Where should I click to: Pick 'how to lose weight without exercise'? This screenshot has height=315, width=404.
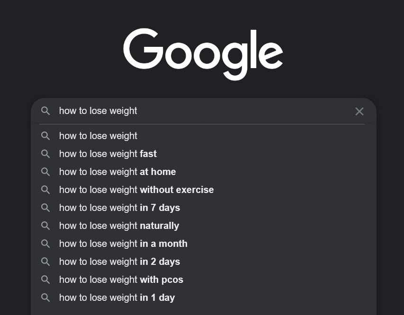(x=204, y=190)
